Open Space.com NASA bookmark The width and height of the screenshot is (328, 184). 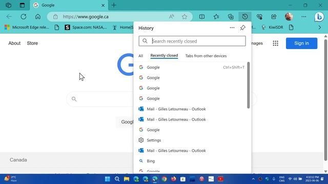click(86, 27)
